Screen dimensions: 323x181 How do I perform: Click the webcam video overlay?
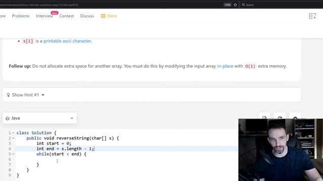pyautogui.click(x=281, y=150)
